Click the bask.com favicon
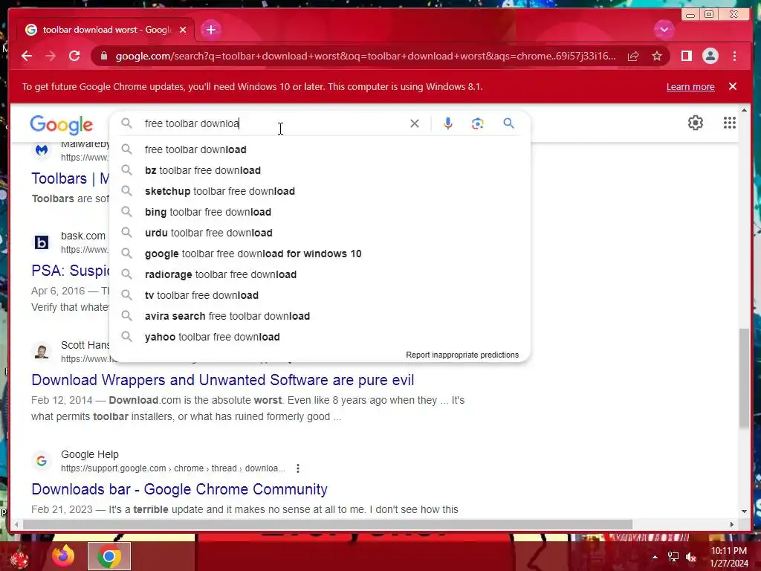Screen dimensions: 761x571 [x=42, y=242]
